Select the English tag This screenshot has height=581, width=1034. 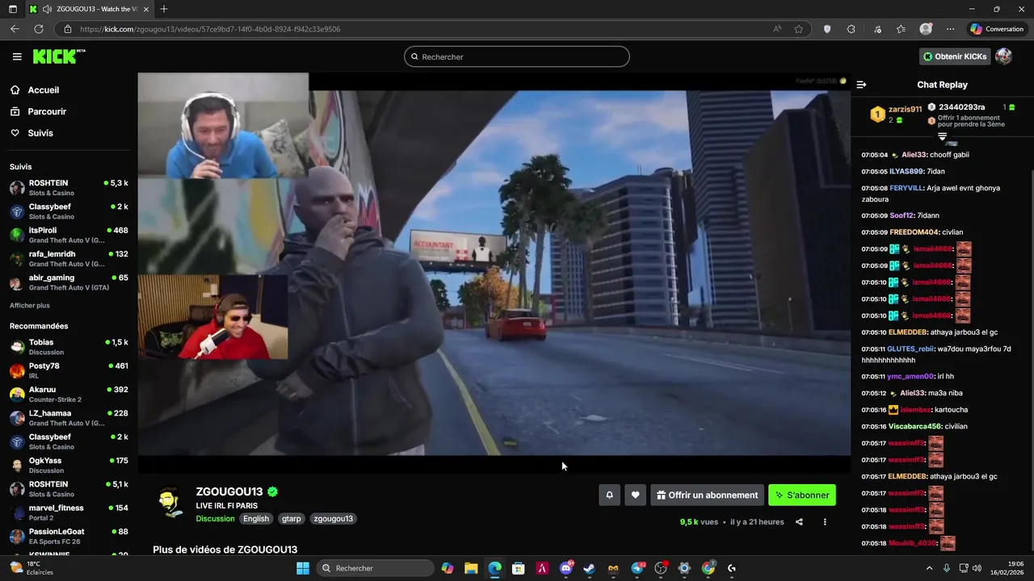coord(256,519)
